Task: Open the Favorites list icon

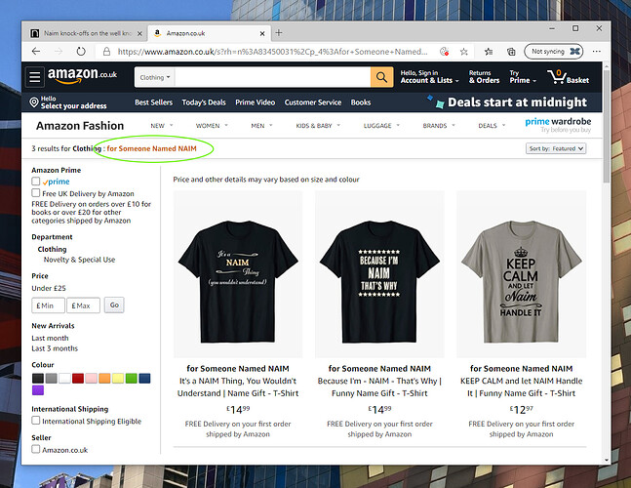Action: pyautogui.click(x=489, y=52)
